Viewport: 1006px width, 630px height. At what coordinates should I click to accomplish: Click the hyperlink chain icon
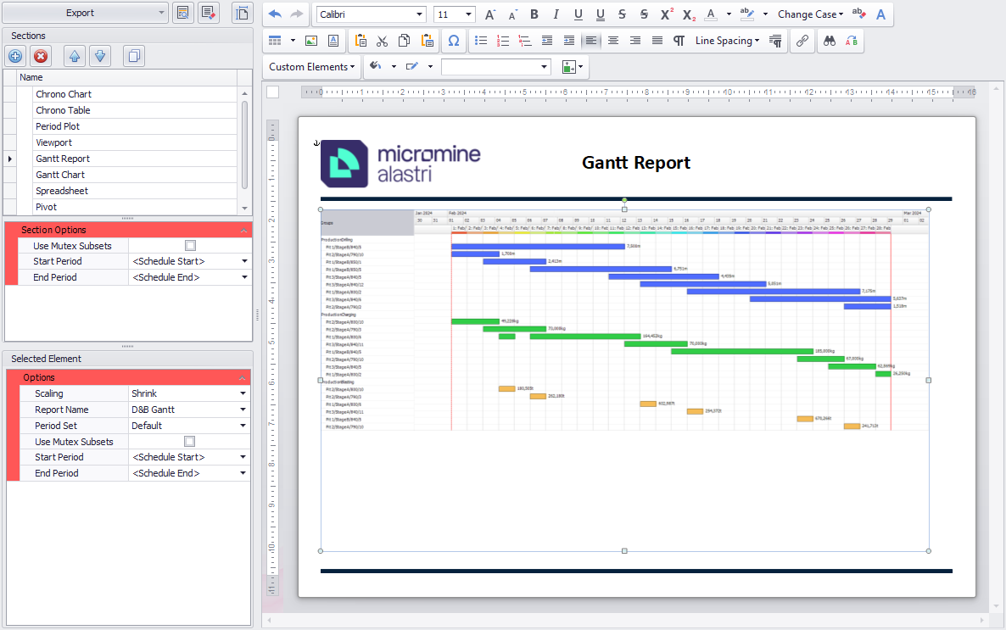802,41
